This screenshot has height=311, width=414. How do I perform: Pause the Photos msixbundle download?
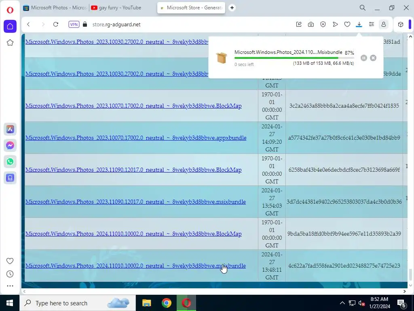[x=364, y=58]
